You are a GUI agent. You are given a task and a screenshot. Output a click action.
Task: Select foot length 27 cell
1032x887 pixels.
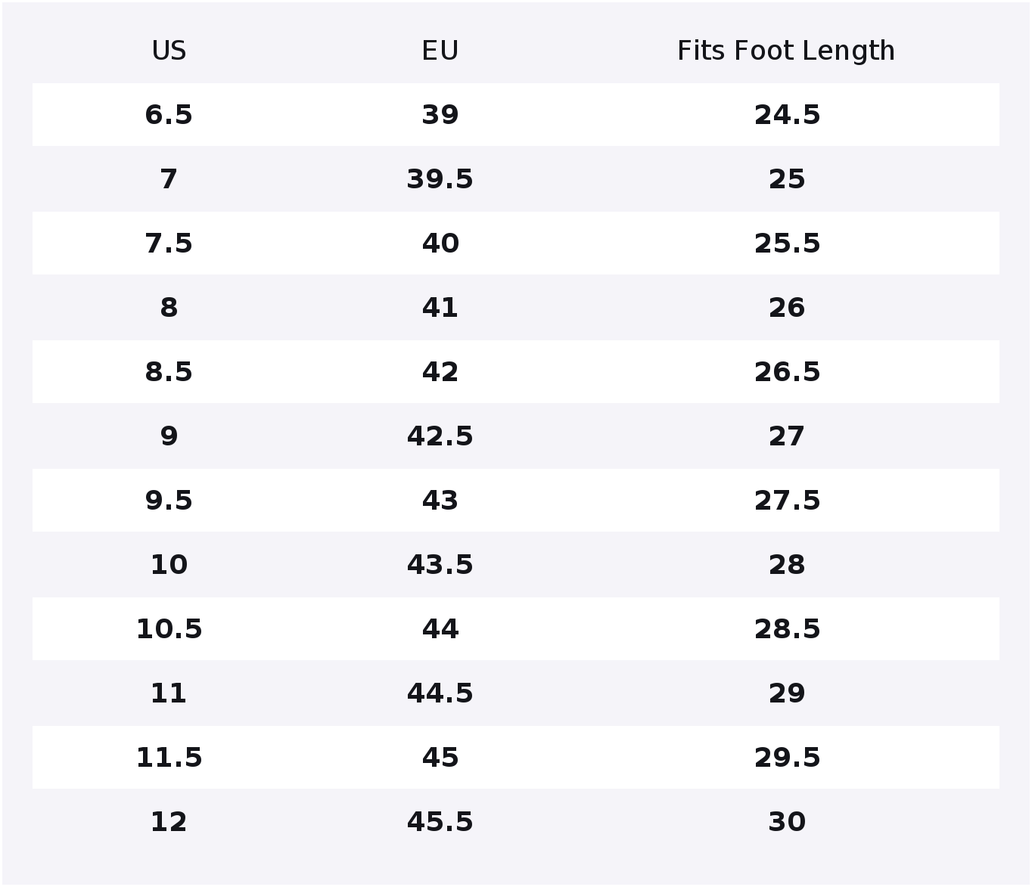pos(787,436)
